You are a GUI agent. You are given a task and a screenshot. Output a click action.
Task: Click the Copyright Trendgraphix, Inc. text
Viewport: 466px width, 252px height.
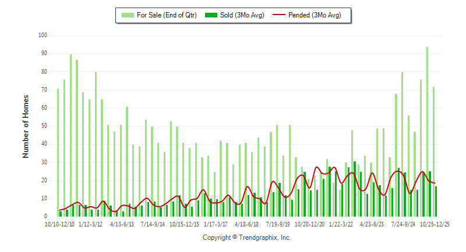pyautogui.click(x=246, y=237)
